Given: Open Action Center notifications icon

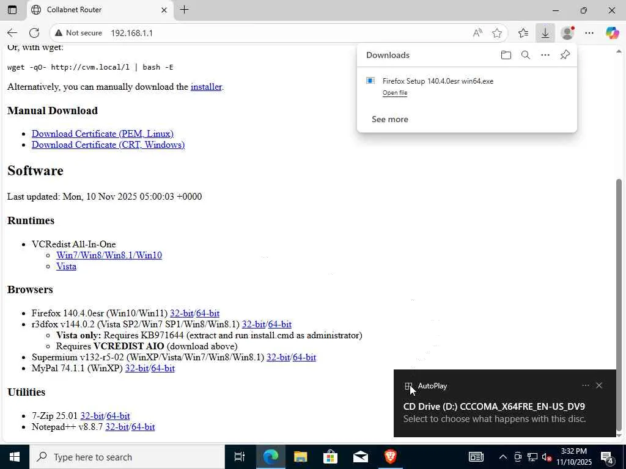Looking at the screenshot, I should [x=607, y=457].
